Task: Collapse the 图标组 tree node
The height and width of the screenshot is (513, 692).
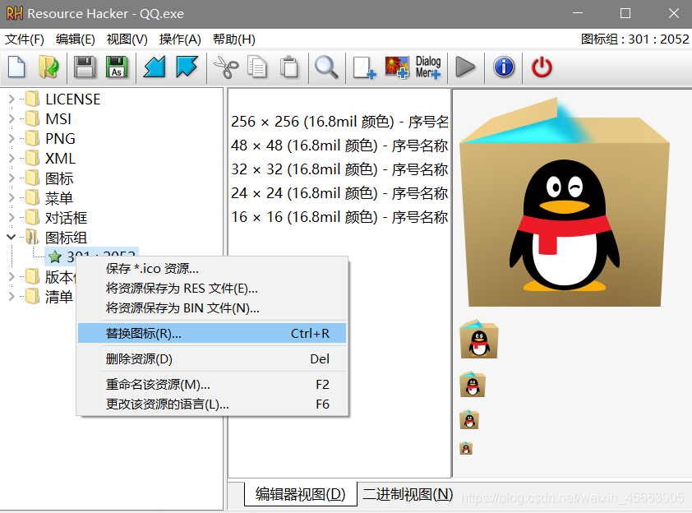Action: point(12,237)
